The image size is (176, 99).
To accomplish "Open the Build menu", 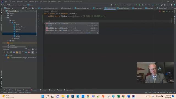I will 37,2.
